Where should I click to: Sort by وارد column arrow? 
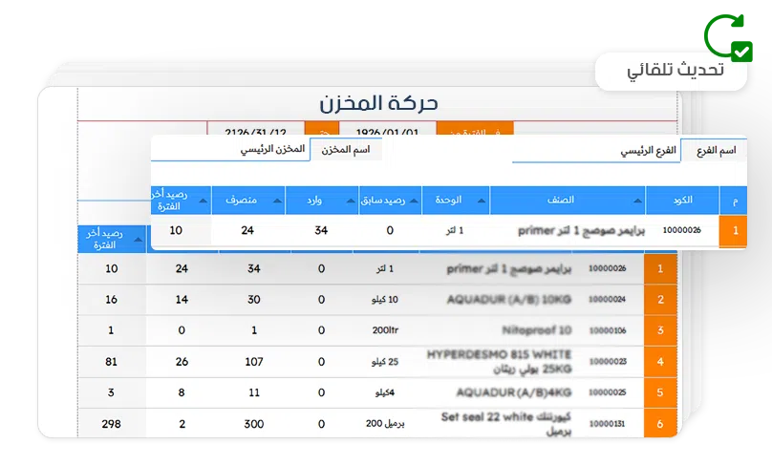351,201
